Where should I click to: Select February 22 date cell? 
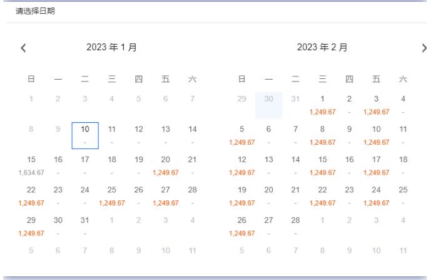point(322,196)
